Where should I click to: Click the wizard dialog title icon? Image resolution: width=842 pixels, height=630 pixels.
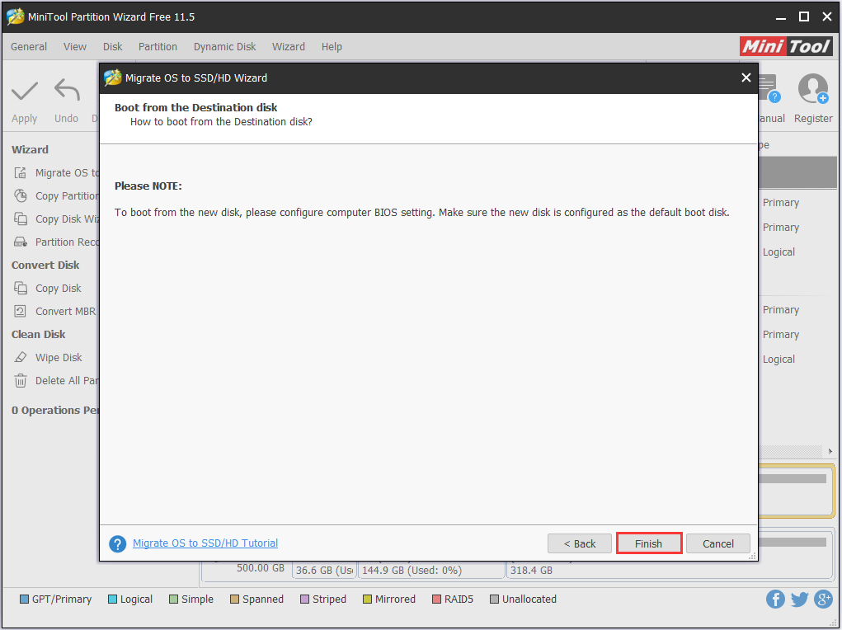[x=113, y=78]
